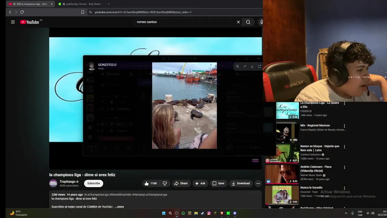This screenshot has height=218, width=387.
Task: Download the video
Action: 241,183
